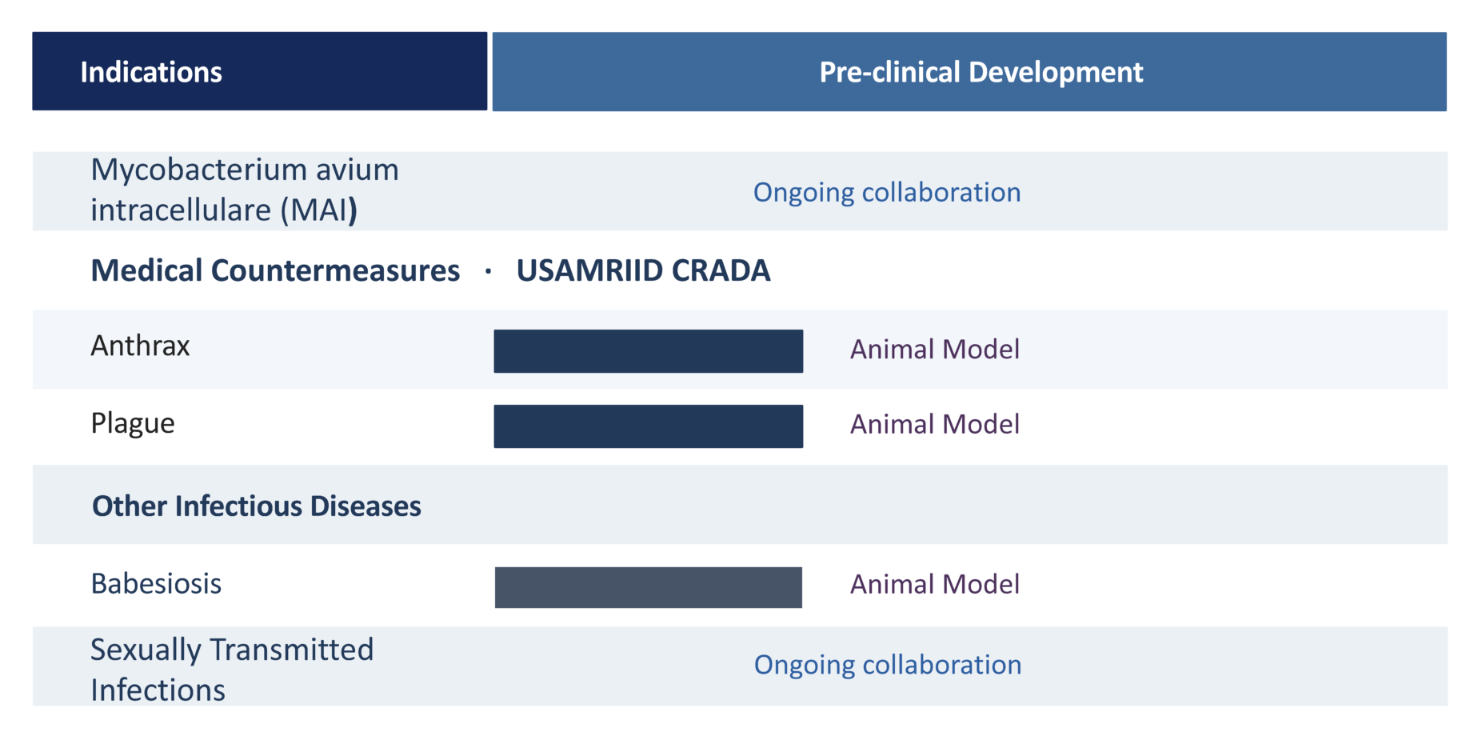Viewport: 1474px width, 744px height.
Task: Select the Pre-clinical Development column header
Action: coord(981,72)
